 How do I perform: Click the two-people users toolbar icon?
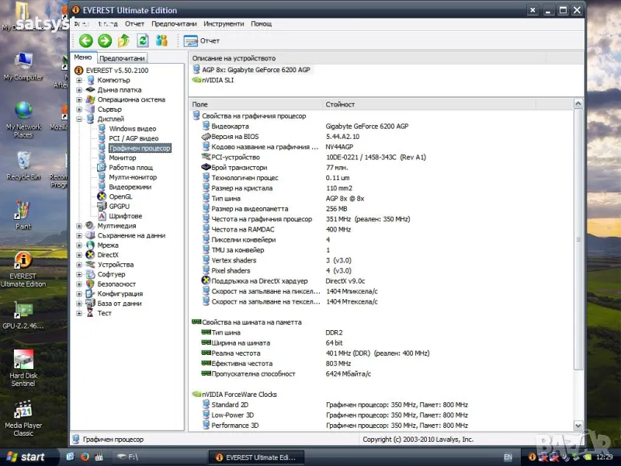pos(161,41)
